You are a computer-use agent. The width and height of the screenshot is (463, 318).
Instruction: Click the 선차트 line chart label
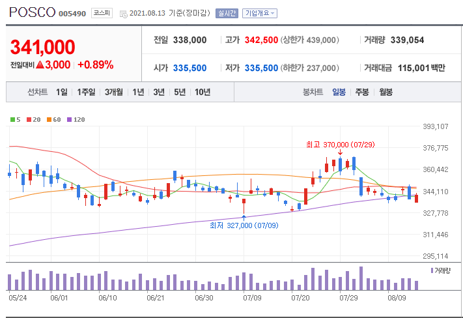coord(38,93)
